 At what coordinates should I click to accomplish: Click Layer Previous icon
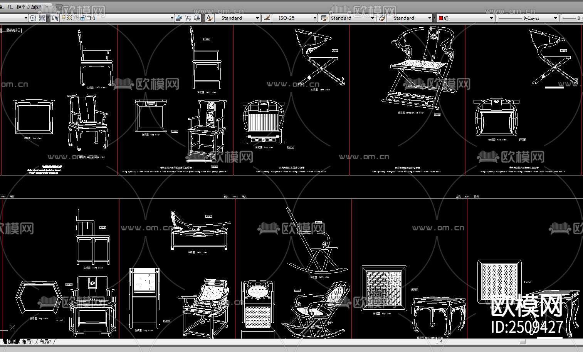point(188,18)
